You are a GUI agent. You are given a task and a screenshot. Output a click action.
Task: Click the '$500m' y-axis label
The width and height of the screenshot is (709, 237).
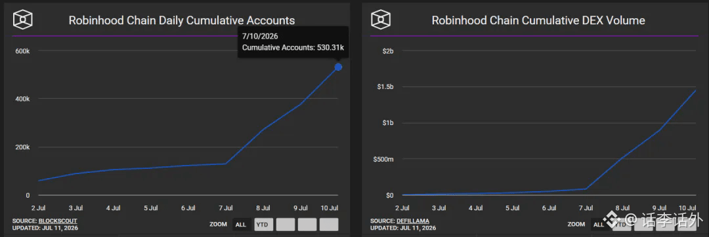[x=384, y=160]
